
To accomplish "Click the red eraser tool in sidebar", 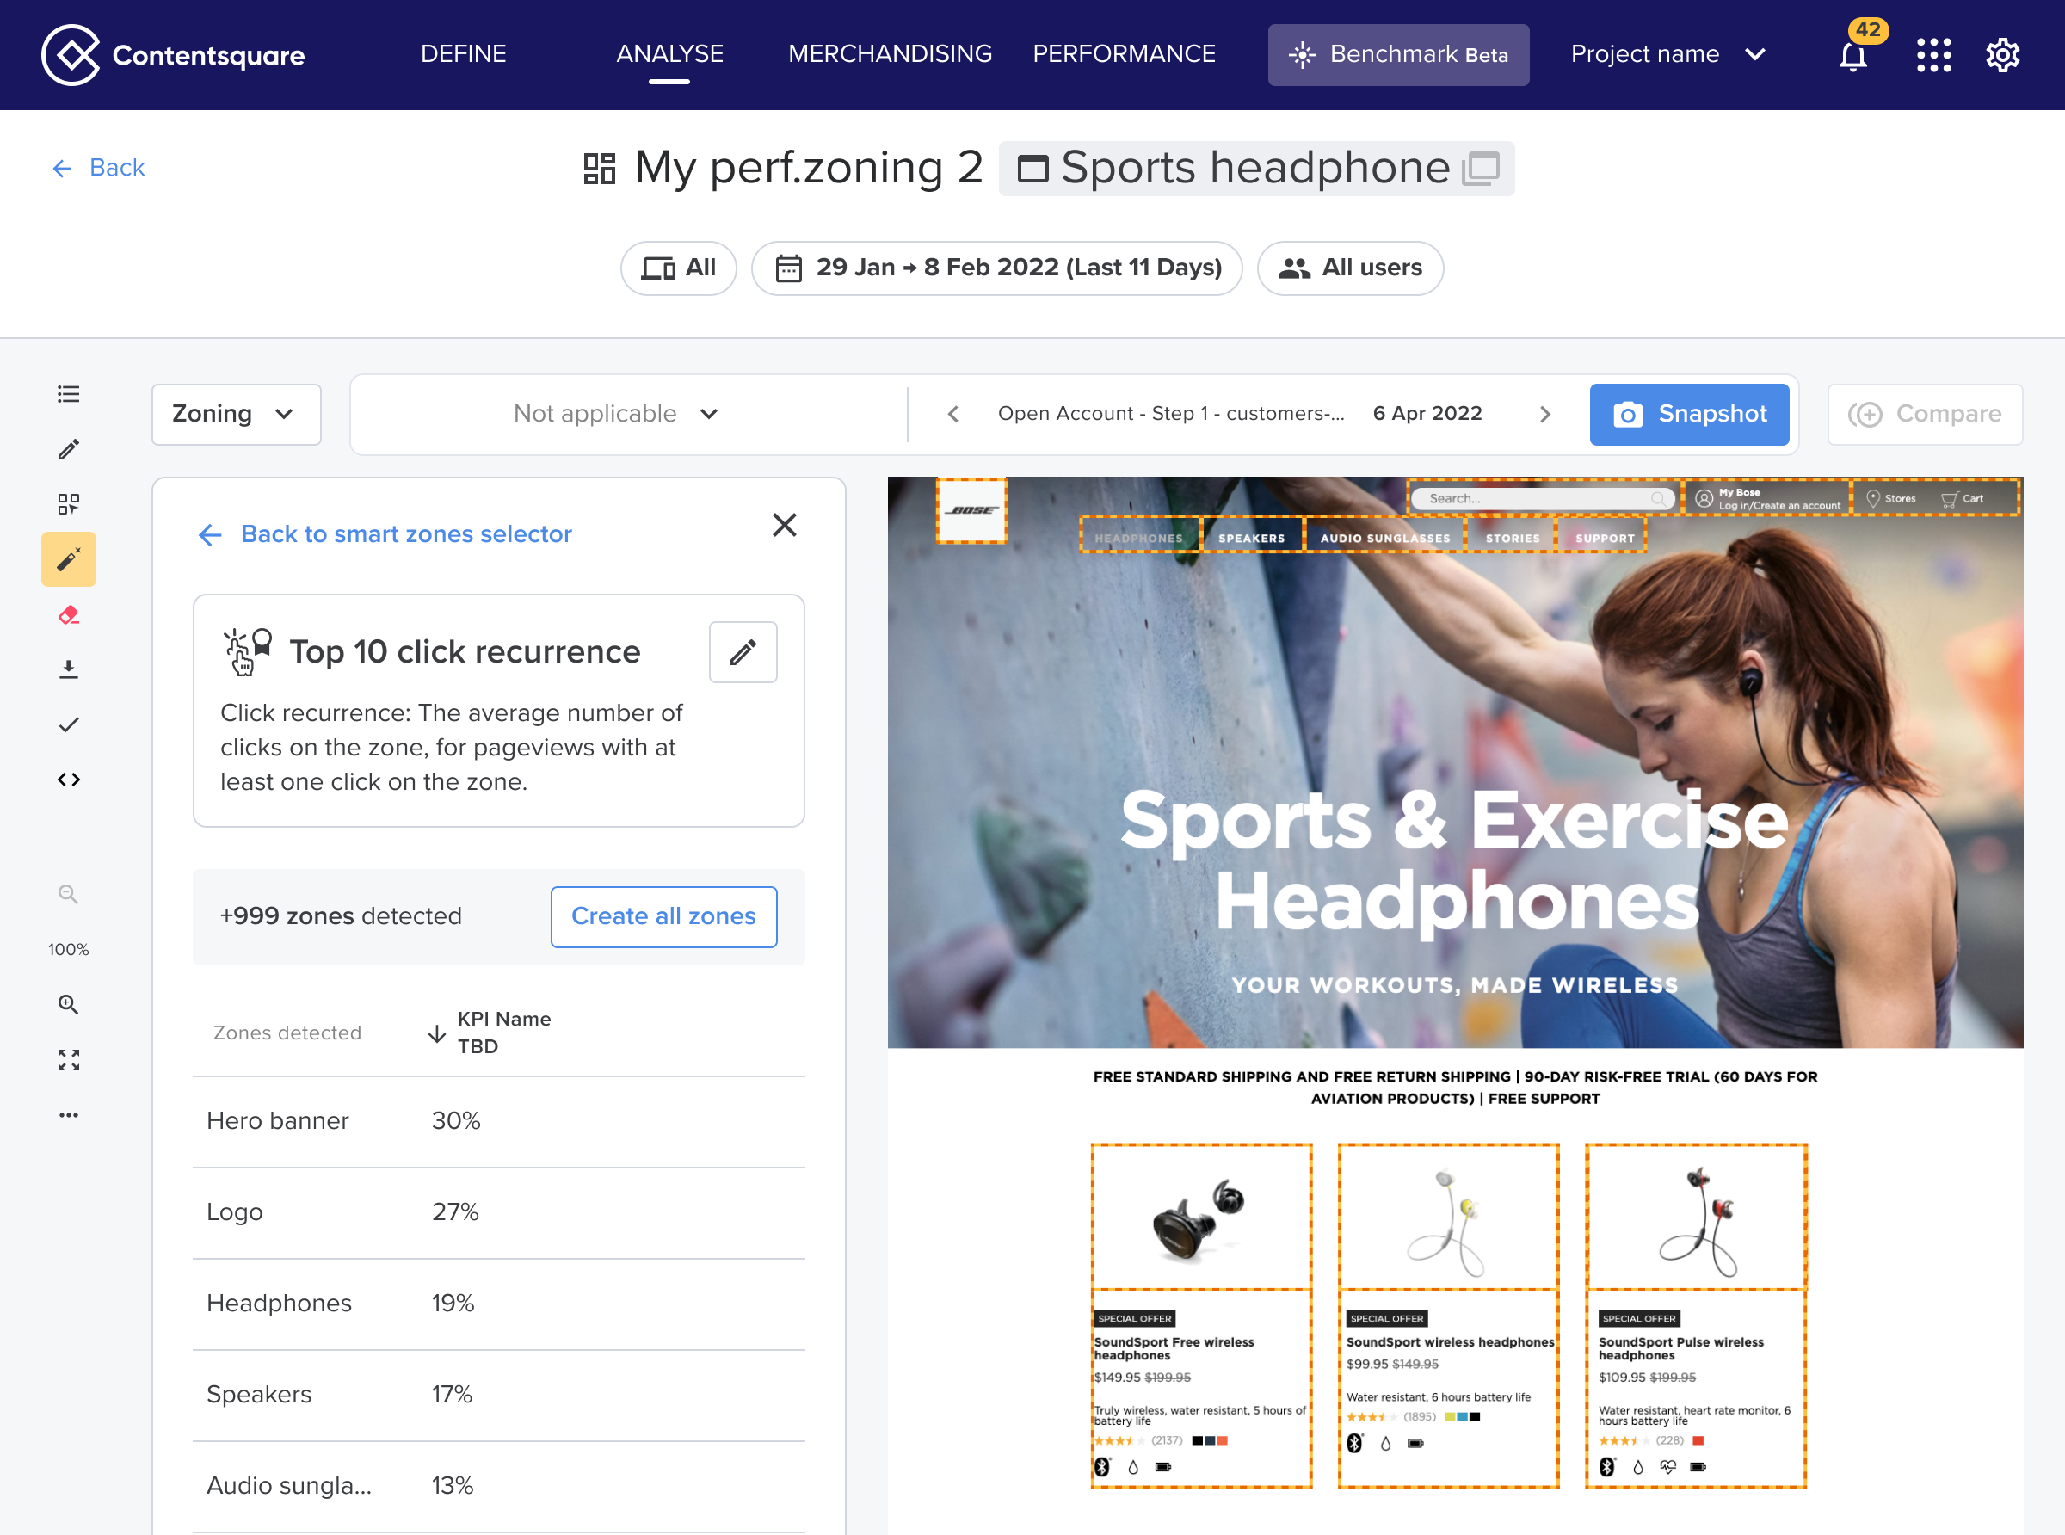I will point(69,615).
